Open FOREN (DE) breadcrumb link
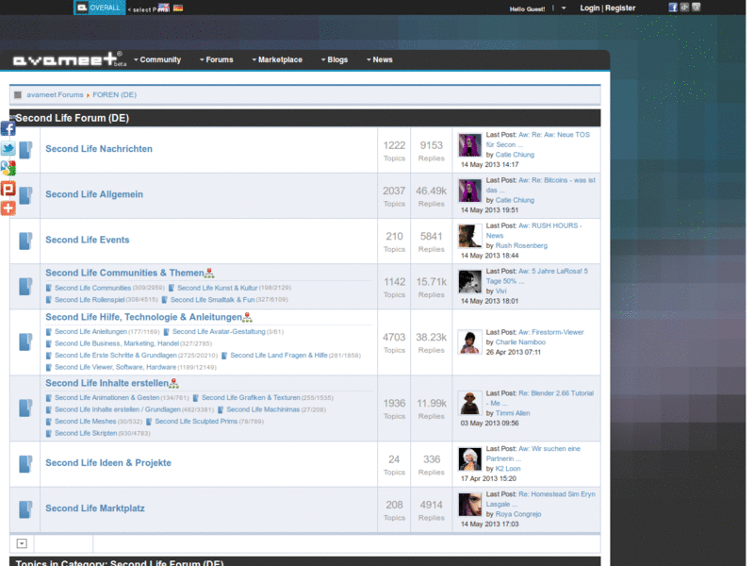Image resolution: width=754 pixels, height=566 pixels. (x=114, y=95)
